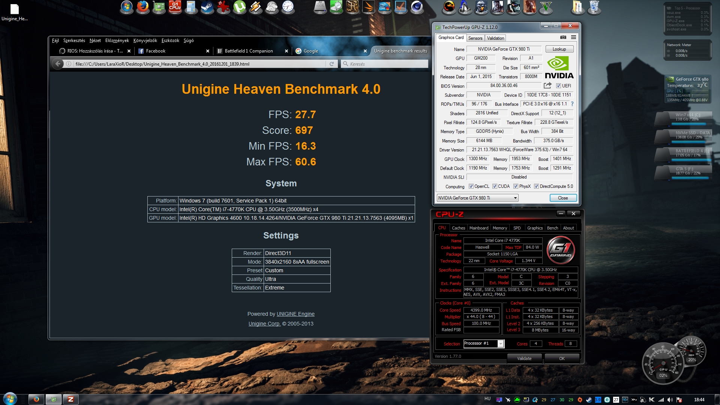Open the Clock dock icon
This screenshot has height=405, width=720.
pyautogui.click(x=288, y=7)
